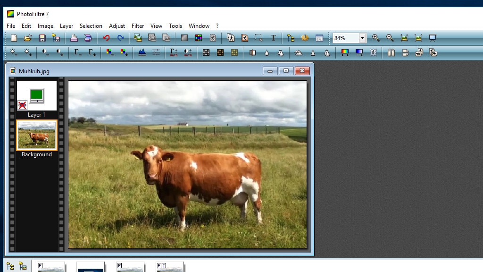Click the Auto contrast icon

click(x=188, y=52)
